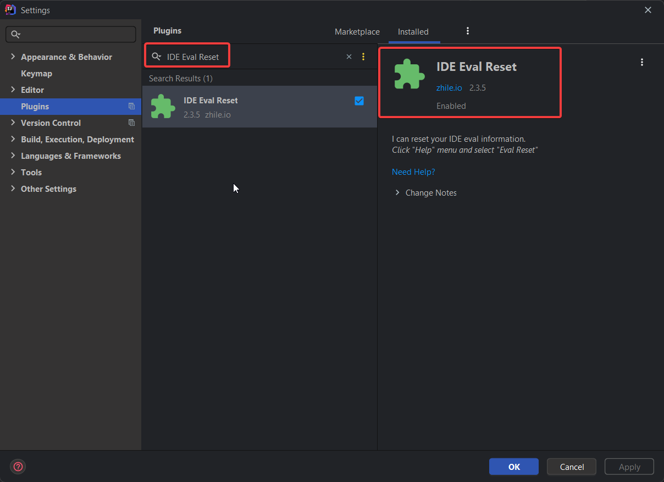Open the plugins gear menu beside Installed tab

tap(468, 31)
